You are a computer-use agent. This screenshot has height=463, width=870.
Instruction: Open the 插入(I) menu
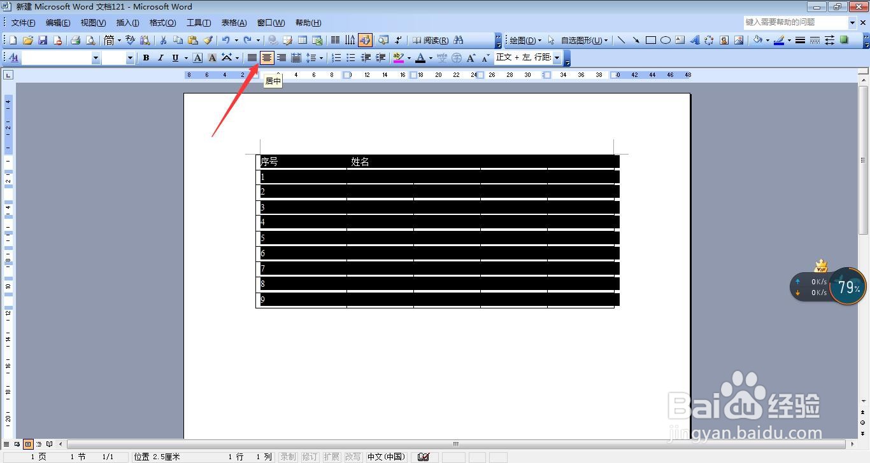tap(127, 23)
